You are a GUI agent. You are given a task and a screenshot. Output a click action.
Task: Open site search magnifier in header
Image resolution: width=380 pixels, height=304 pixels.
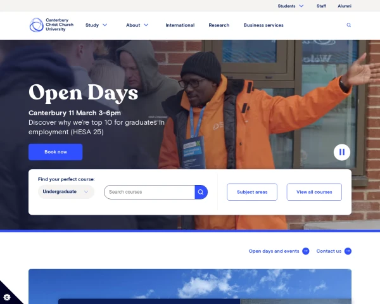pyautogui.click(x=348, y=25)
